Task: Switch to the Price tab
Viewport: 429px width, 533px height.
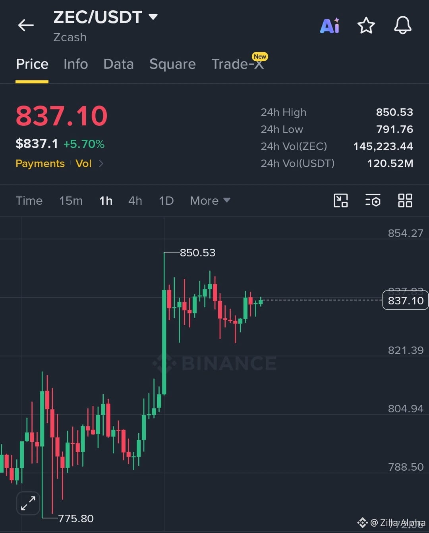Action: [32, 64]
